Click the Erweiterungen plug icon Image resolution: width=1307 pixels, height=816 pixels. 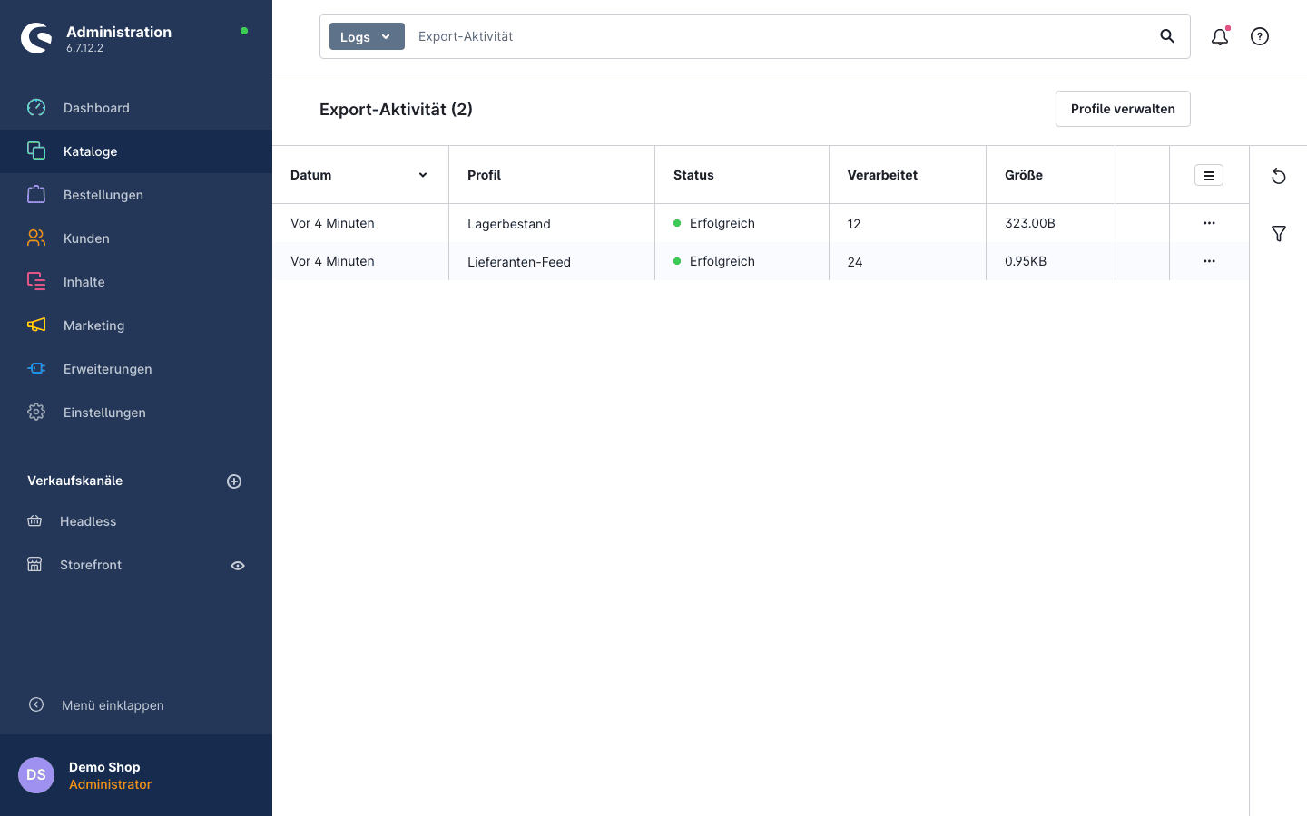36,369
